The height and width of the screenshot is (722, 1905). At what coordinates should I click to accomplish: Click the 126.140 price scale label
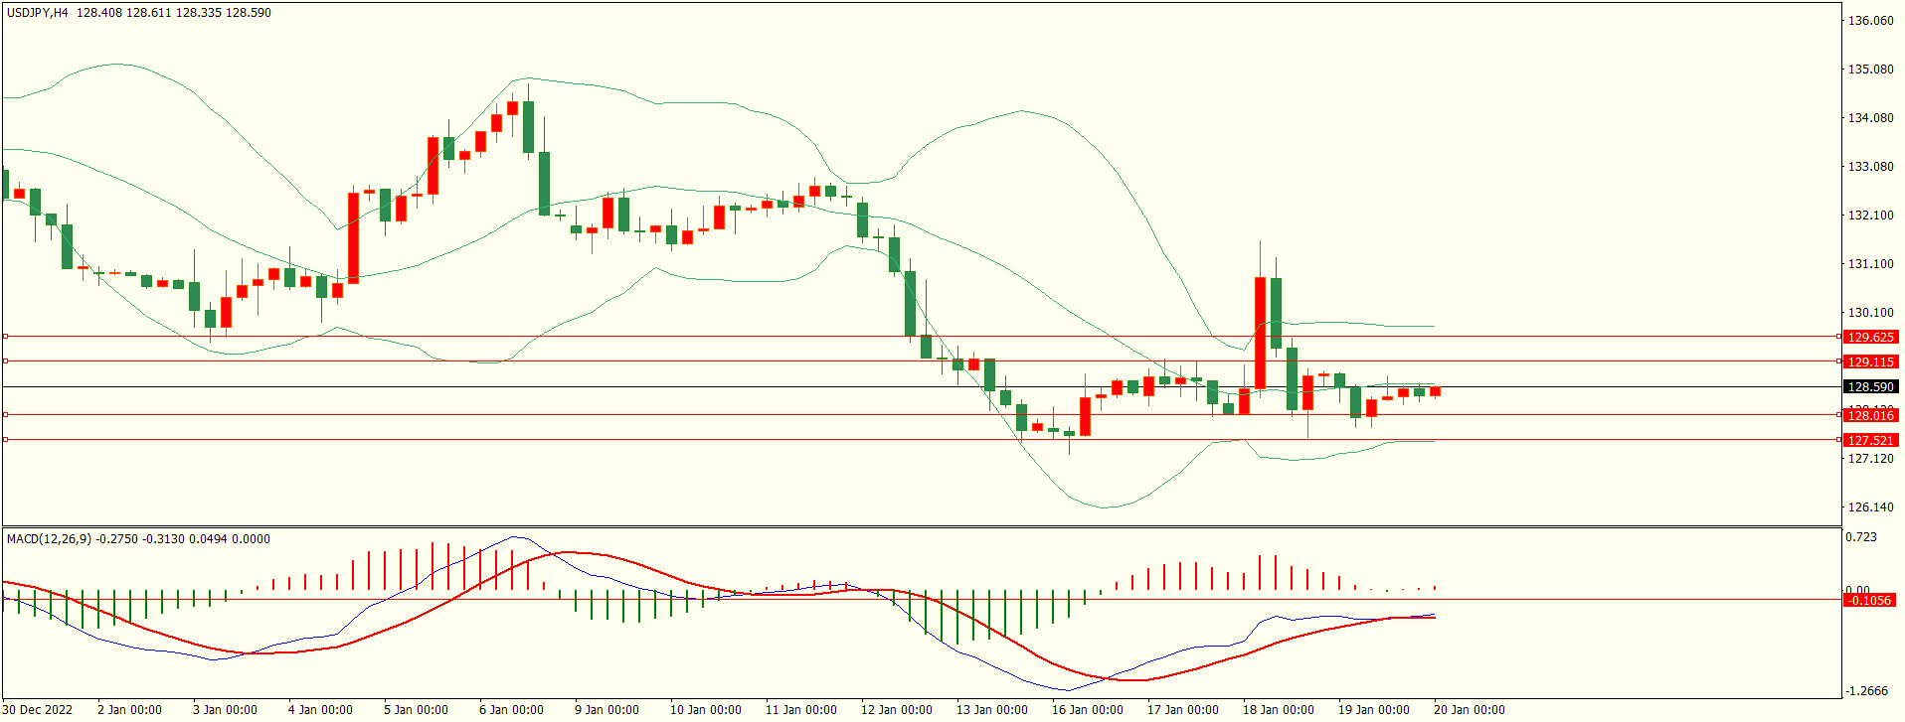1870,507
